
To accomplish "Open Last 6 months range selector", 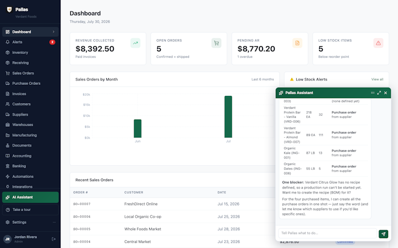I will (263, 79).
